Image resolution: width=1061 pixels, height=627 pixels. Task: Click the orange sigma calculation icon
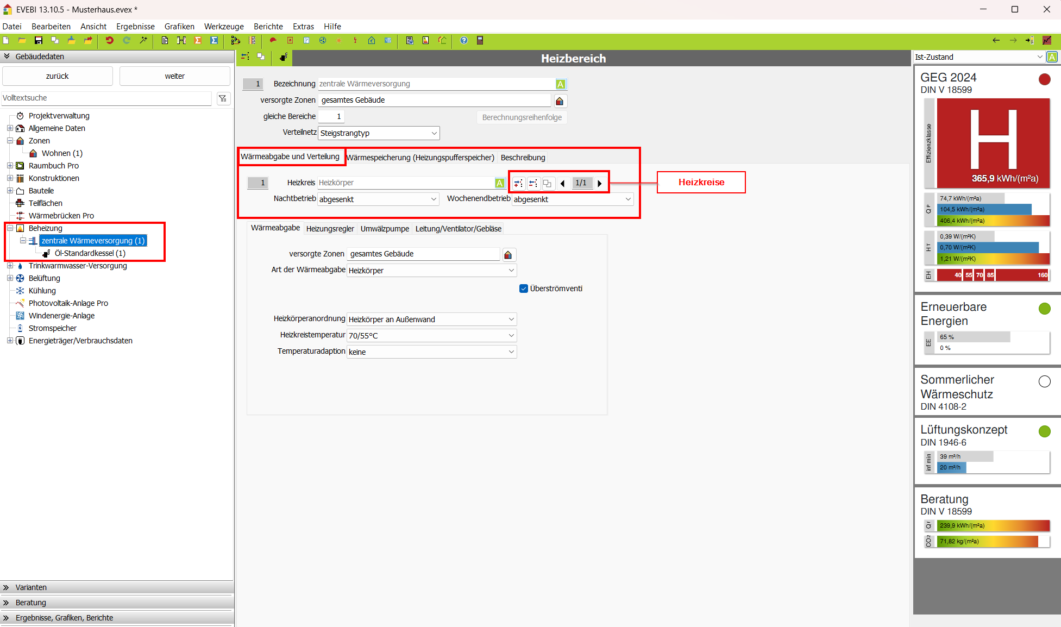click(198, 41)
